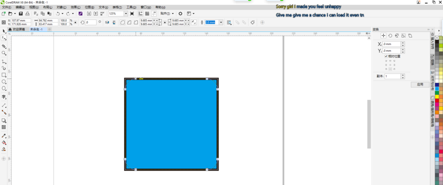The image size is (443, 185).
Task: Open the outline width dropdown
Action: (x=221, y=22)
